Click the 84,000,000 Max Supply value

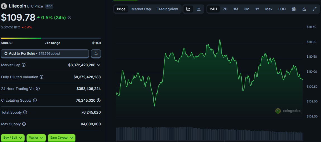point(91,124)
